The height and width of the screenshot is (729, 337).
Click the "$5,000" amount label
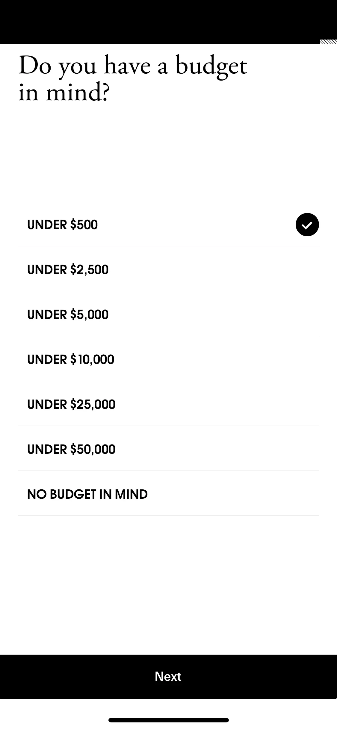tap(89, 315)
